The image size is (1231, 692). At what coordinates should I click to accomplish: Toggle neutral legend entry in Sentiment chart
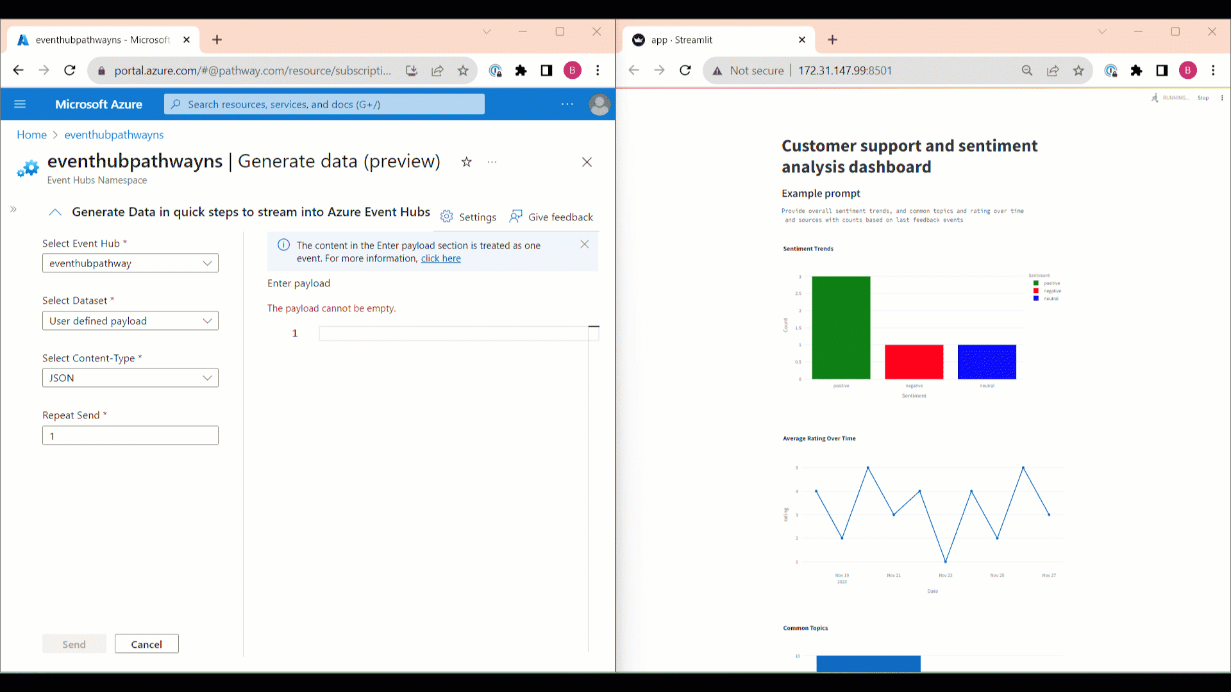click(x=1046, y=299)
